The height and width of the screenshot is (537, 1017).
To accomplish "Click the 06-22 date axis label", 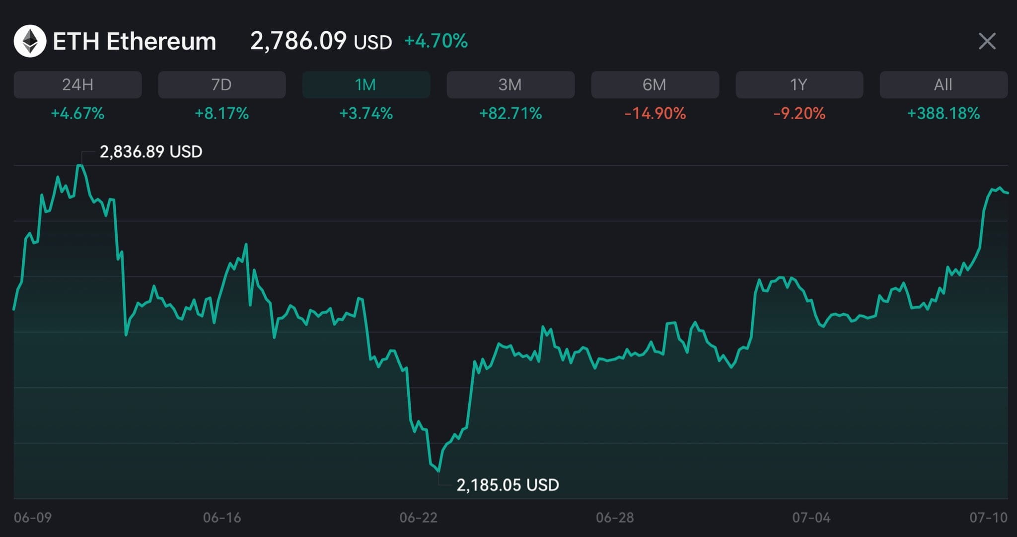I will click(x=419, y=518).
